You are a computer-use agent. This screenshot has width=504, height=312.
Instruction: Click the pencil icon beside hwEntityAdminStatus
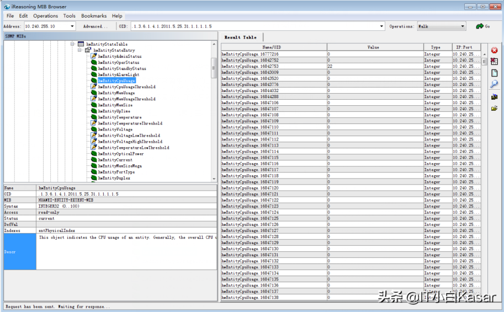click(x=93, y=56)
